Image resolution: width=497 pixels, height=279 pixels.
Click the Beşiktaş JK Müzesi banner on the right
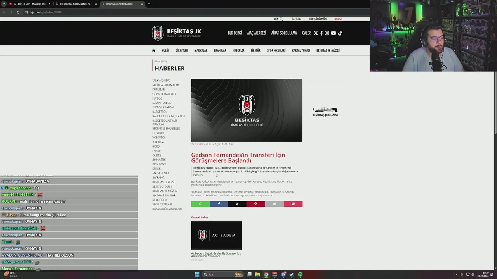[325, 112]
